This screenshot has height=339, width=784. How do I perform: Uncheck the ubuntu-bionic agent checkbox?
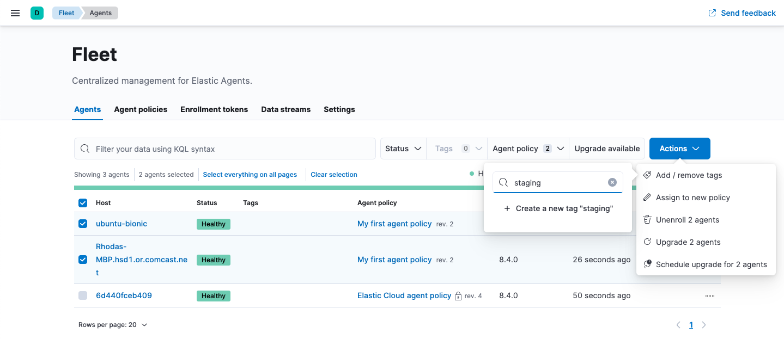tap(83, 224)
